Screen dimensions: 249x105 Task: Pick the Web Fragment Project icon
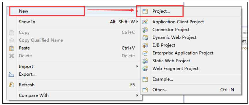click(x=145, y=69)
